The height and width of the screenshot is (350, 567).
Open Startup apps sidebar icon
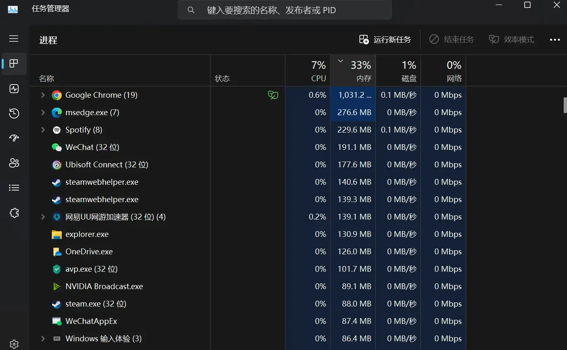coord(14,138)
